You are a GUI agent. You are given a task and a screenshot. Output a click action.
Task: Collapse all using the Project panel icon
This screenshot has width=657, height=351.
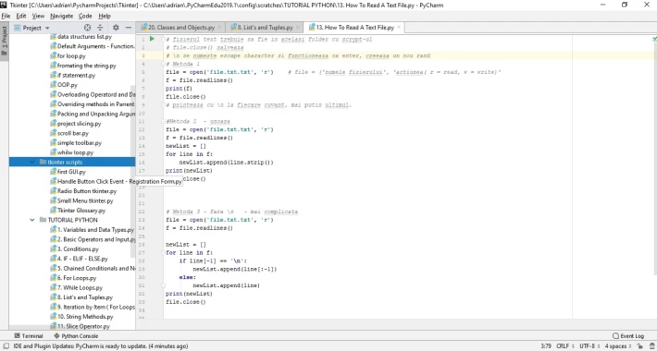[x=100, y=28]
